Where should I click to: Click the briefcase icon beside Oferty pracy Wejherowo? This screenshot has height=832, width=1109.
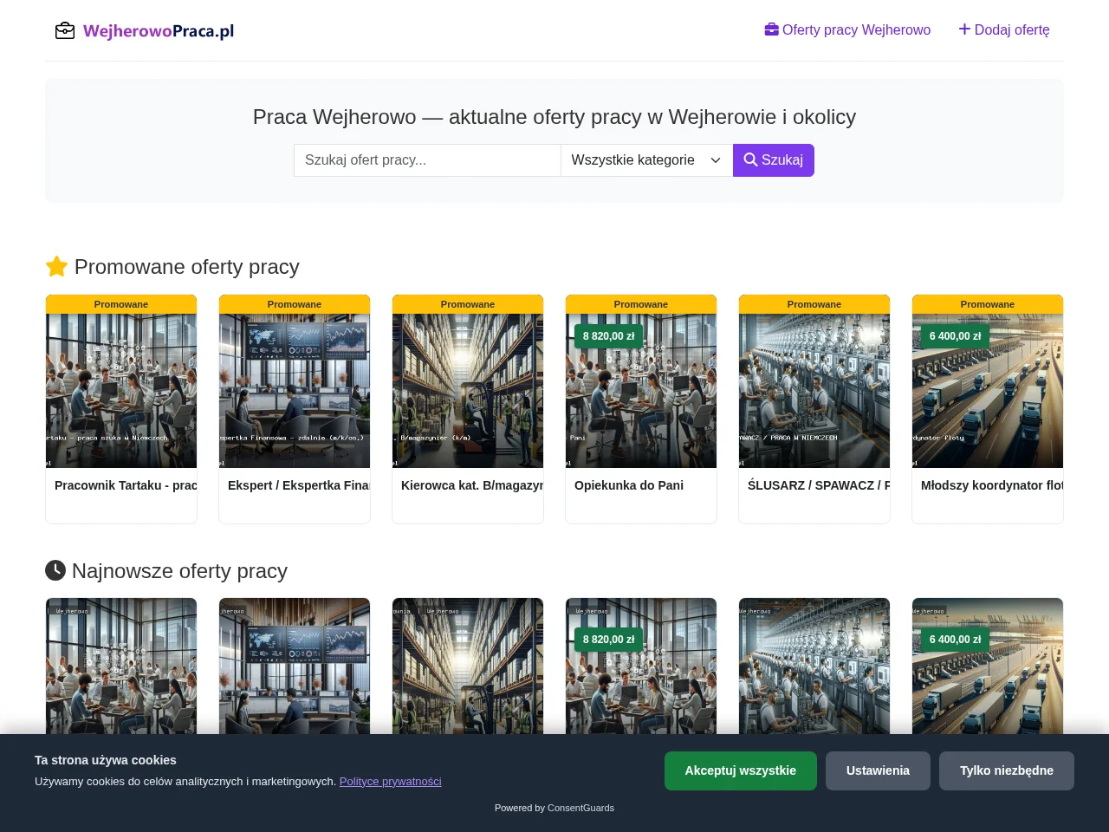pyautogui.click(x=771, y=29)
